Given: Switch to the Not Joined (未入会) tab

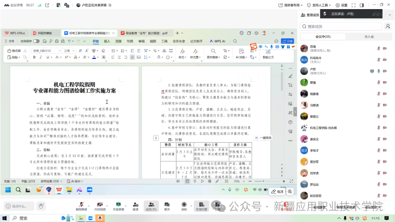Looking at the screenshot, I should click(x=369, y=37).
